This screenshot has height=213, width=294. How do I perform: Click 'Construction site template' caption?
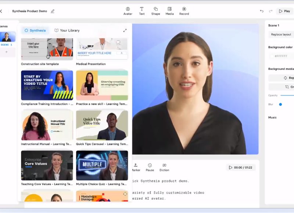tap(40, 64)
